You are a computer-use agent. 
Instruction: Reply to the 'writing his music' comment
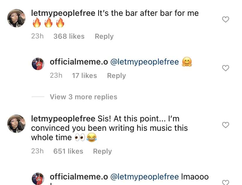click(102, 151)
